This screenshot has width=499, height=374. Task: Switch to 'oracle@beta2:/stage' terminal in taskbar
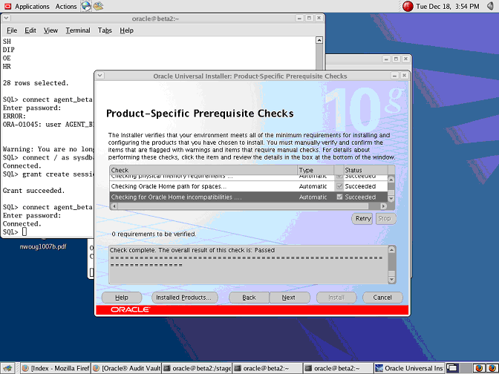(197, 368)
